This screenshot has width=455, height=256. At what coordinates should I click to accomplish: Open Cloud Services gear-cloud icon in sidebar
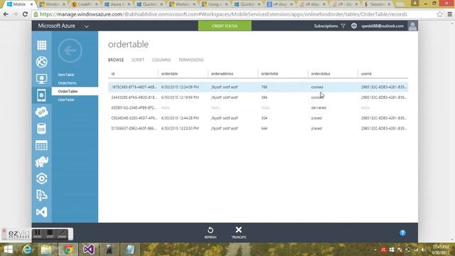tap(41, 112)
